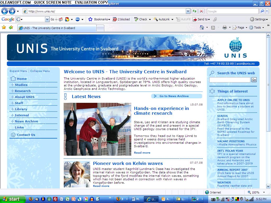Expand the Studies menu item
Image resolution: width=271 pixels, height=203 pixels.
[x=21, y=85]
